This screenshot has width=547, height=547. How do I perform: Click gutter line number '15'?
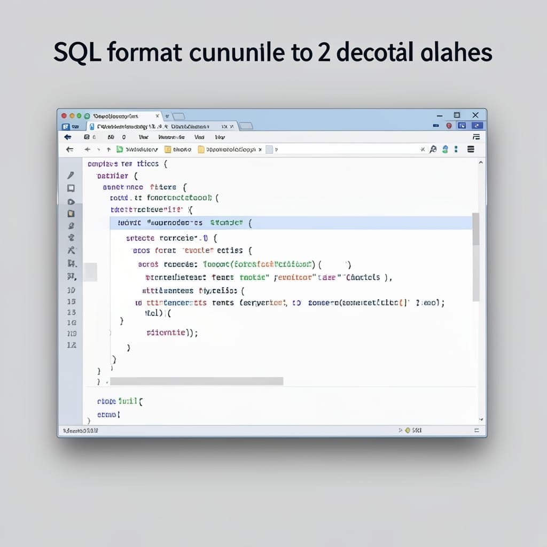71,301
